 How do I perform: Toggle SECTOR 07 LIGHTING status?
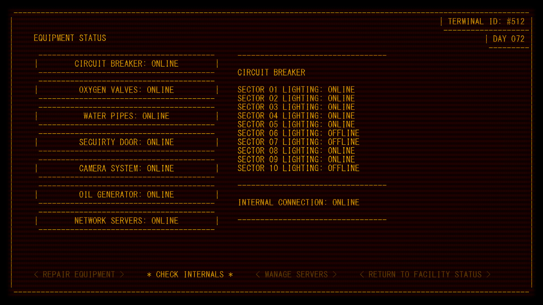click(298, 142)
